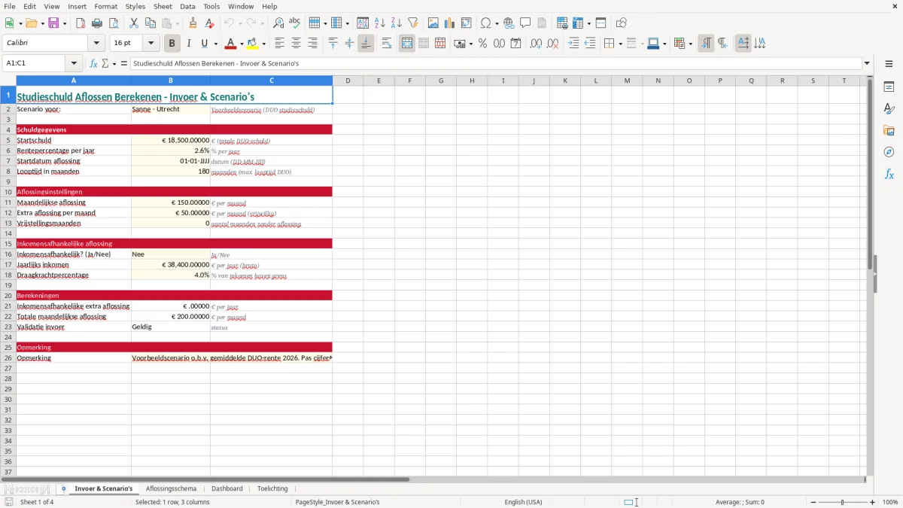This screenshot has width=903, height=508.
Task: Switch to the Toelichting sheet tab
Action: tap(272, 488)
